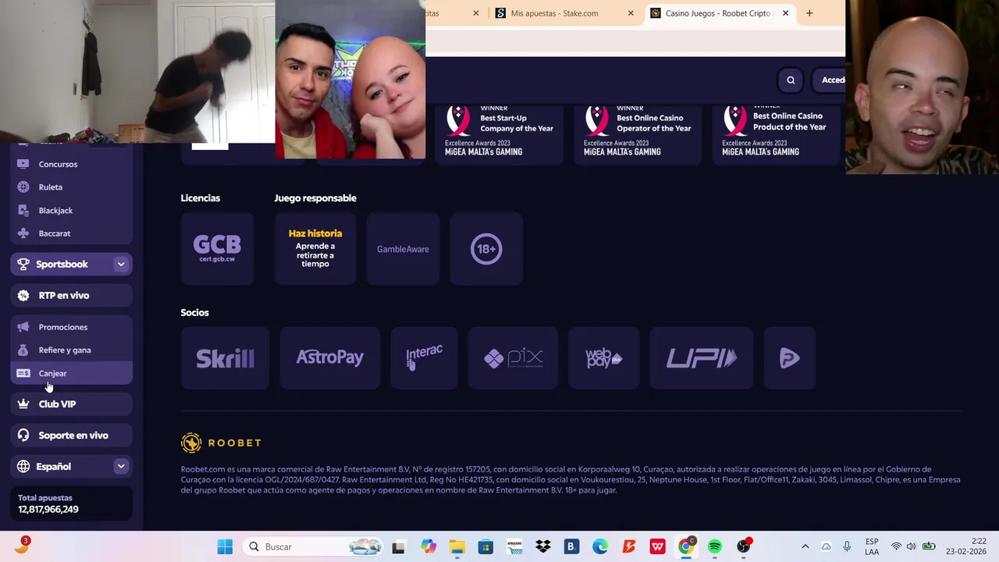Open the GCB license badge
The image size is (999, 562).
(x=217, y=249)
